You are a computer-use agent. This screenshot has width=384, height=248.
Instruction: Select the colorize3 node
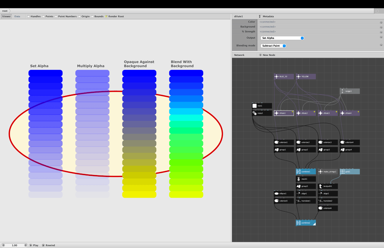pyautogui.click(x=328, y=142)
